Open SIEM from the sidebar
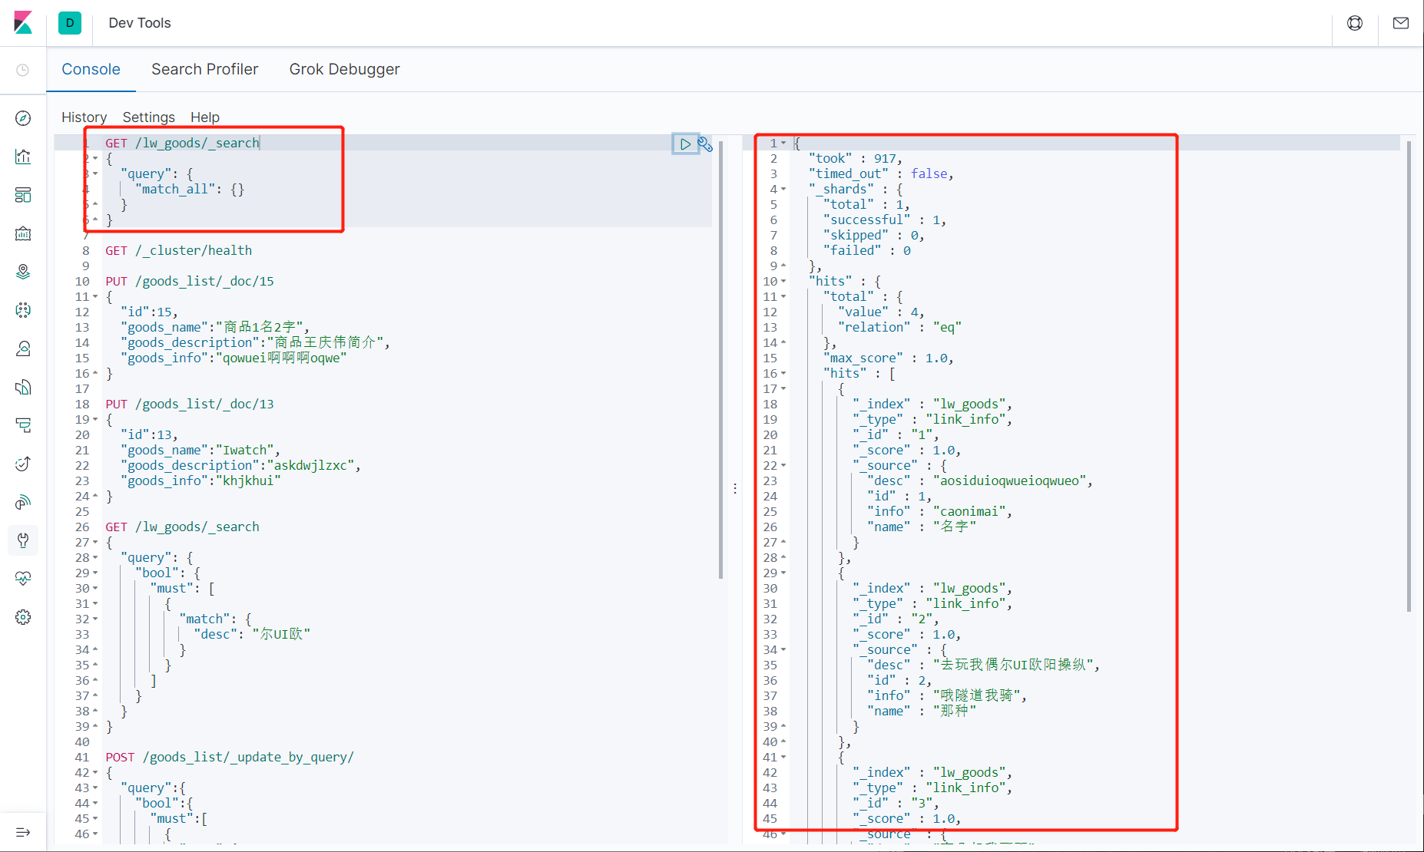Image resolution: width=1424 pixels, height=852 pixels. [23, 502]
